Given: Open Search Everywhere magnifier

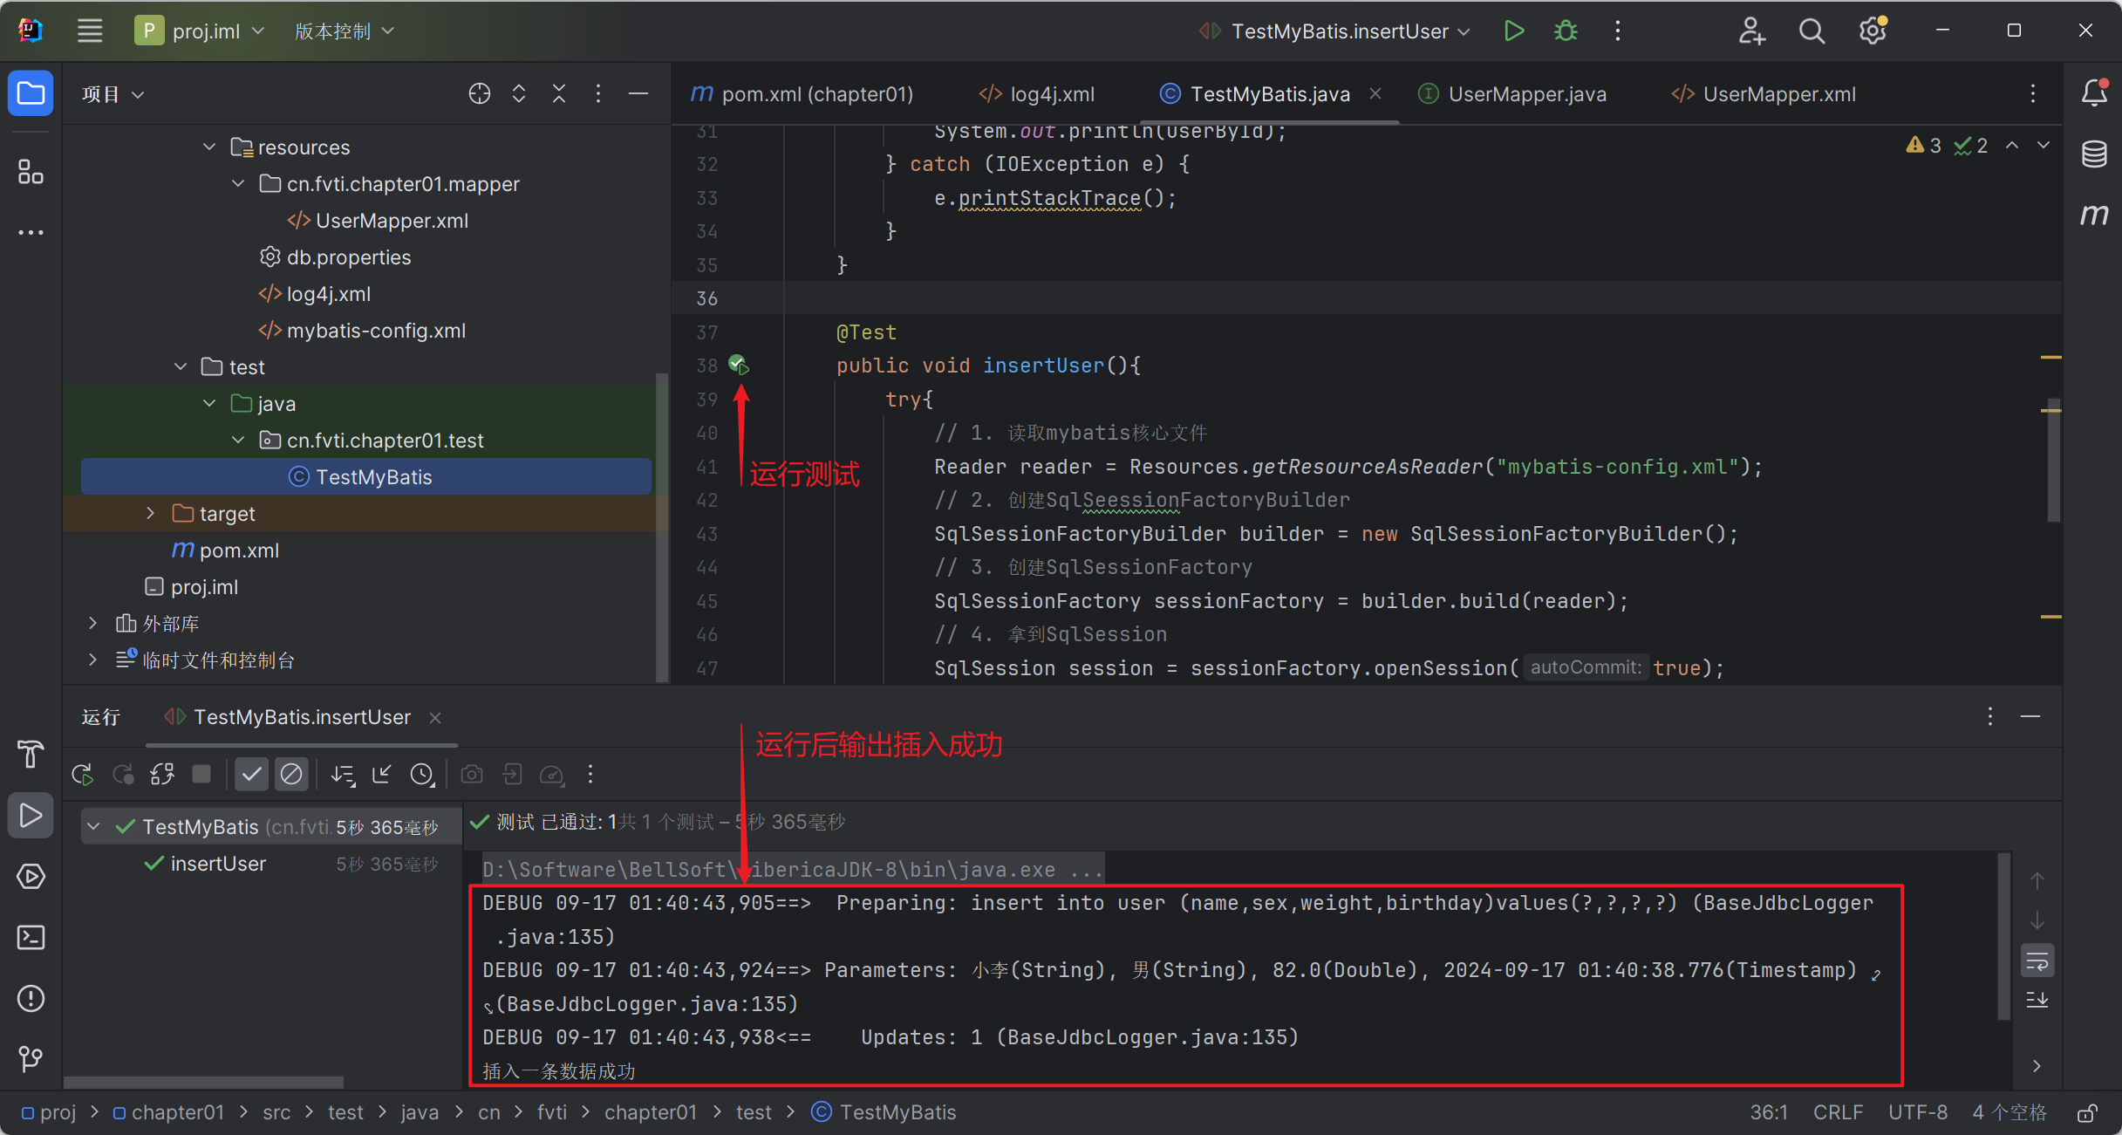Looking at the screenshot, I should [1812, 31].
